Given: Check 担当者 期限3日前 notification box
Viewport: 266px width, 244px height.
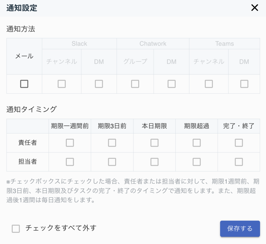Looking at the screenshot, I should tap(112, 162).
